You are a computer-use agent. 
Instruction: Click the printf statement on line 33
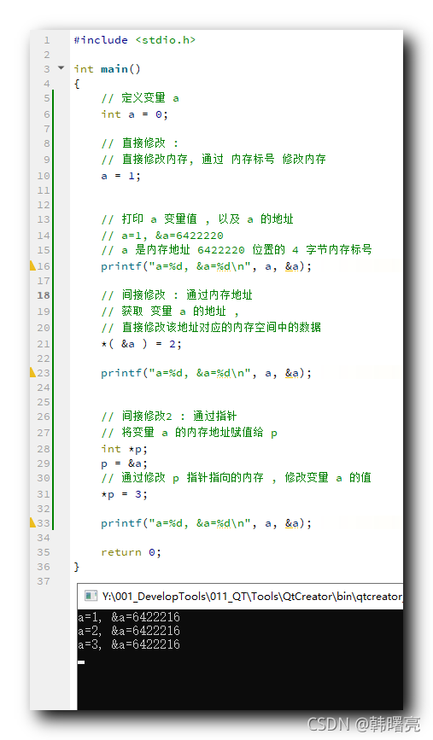coord(207,523)
